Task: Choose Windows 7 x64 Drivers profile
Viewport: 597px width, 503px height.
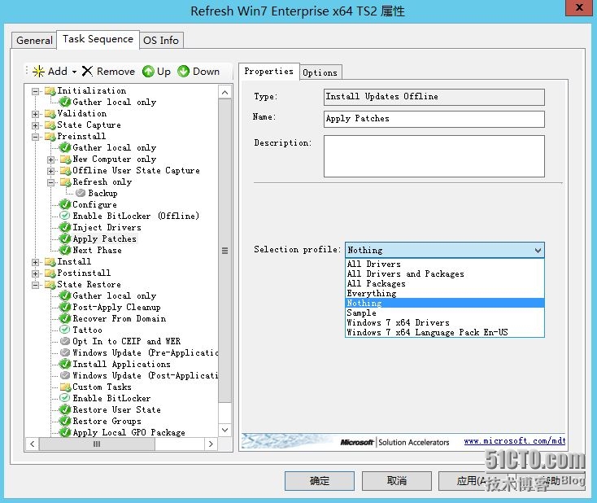Action: pyautogui.click(x=445, y=323)
